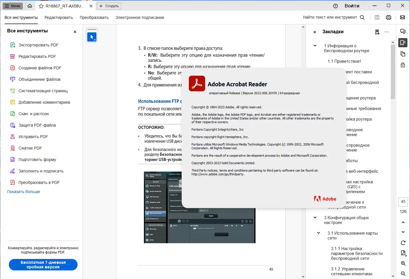Click the Показать больше link
The width and height of the screenshot is (410, 279).
pyautogui.click(x=23, y=192)
